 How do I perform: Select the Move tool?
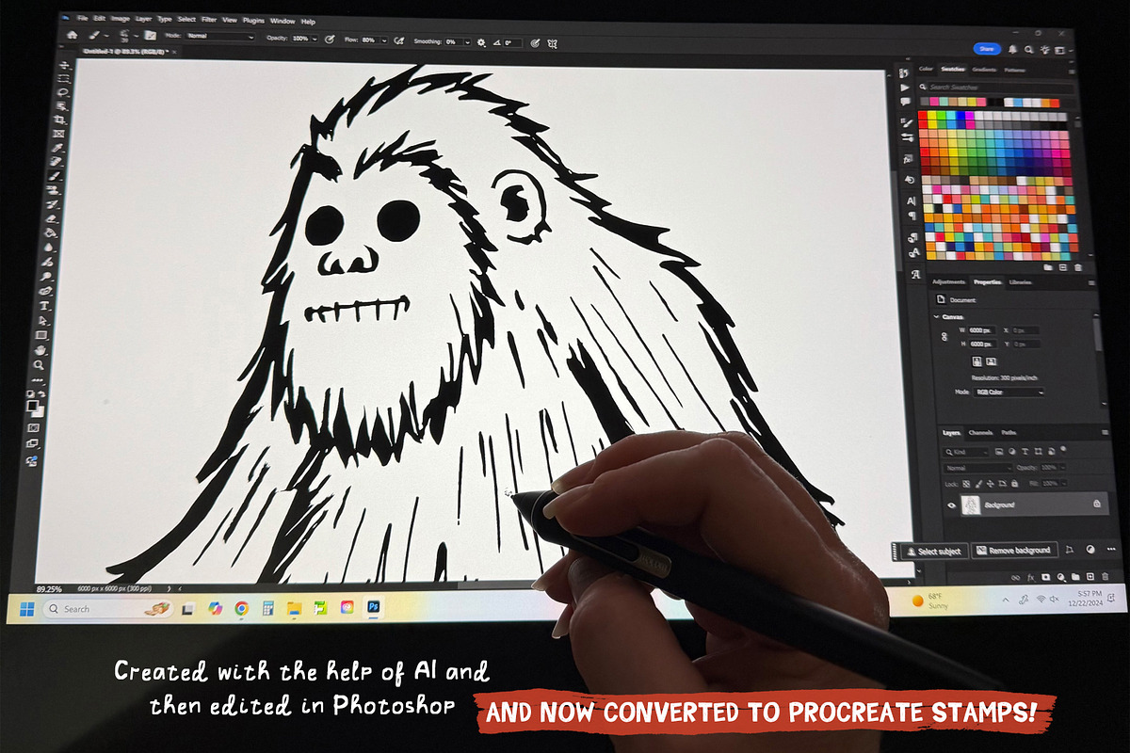pos(64,65)
